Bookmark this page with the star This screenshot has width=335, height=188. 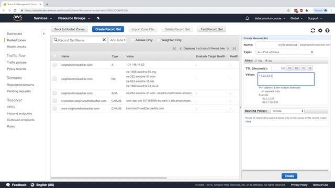[x=288, y=10]
